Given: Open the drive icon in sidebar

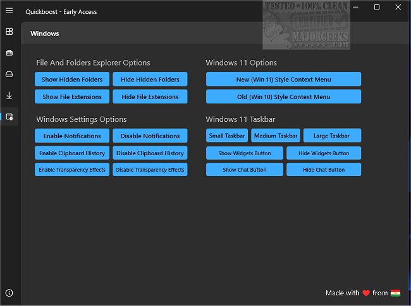Looking at the screenshot, I should tap(9, 74).
